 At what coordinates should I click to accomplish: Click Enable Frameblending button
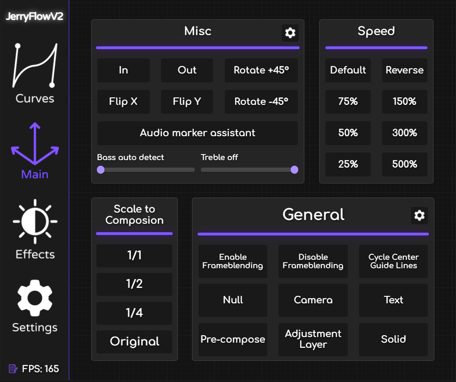point(233,261)
